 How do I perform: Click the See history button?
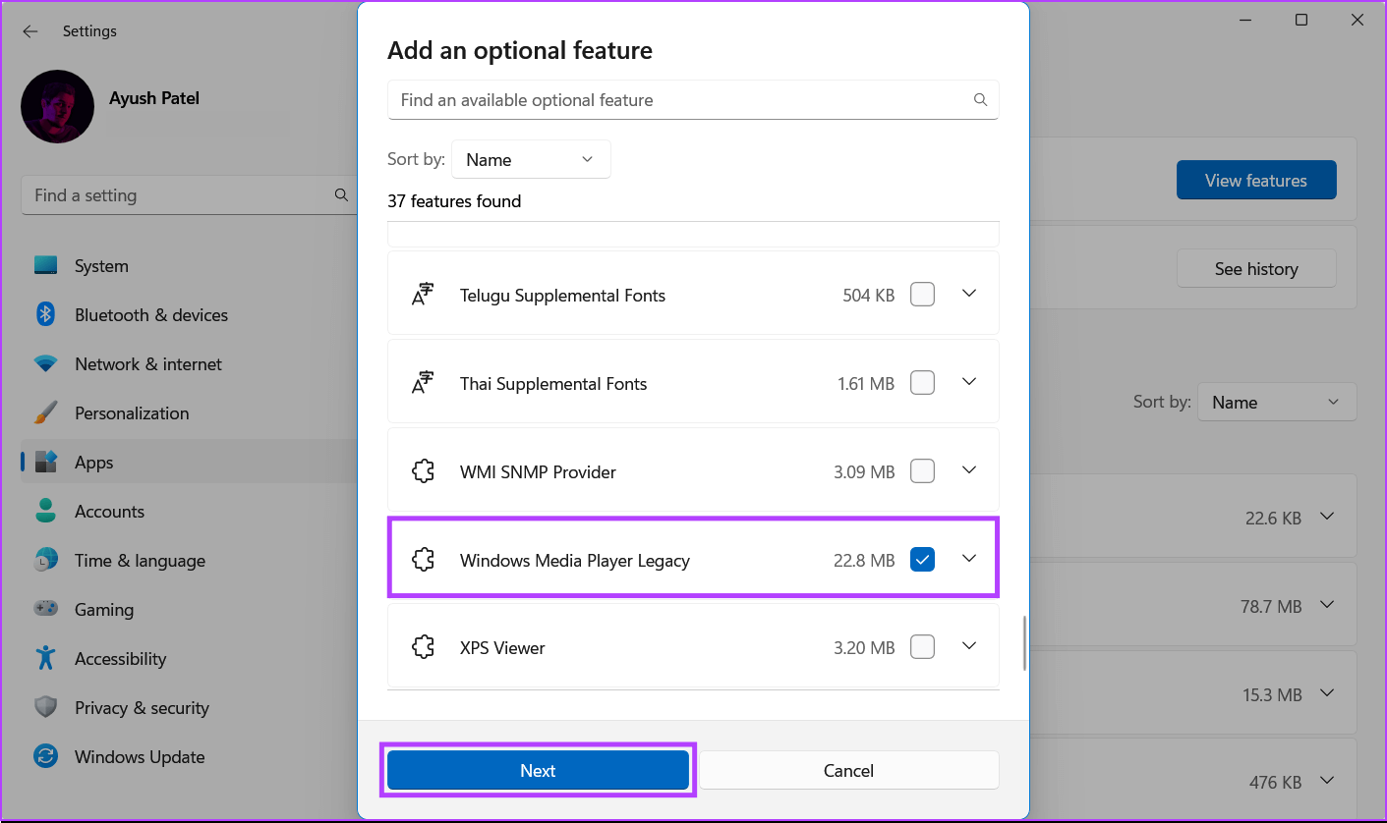click(1256, 268)
